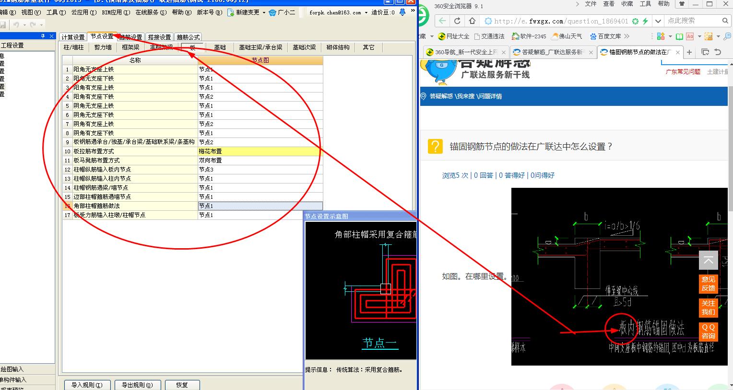Open 网址大全 bookmark
This screenshot has height=390, width=733.
(x=454, y=36)
